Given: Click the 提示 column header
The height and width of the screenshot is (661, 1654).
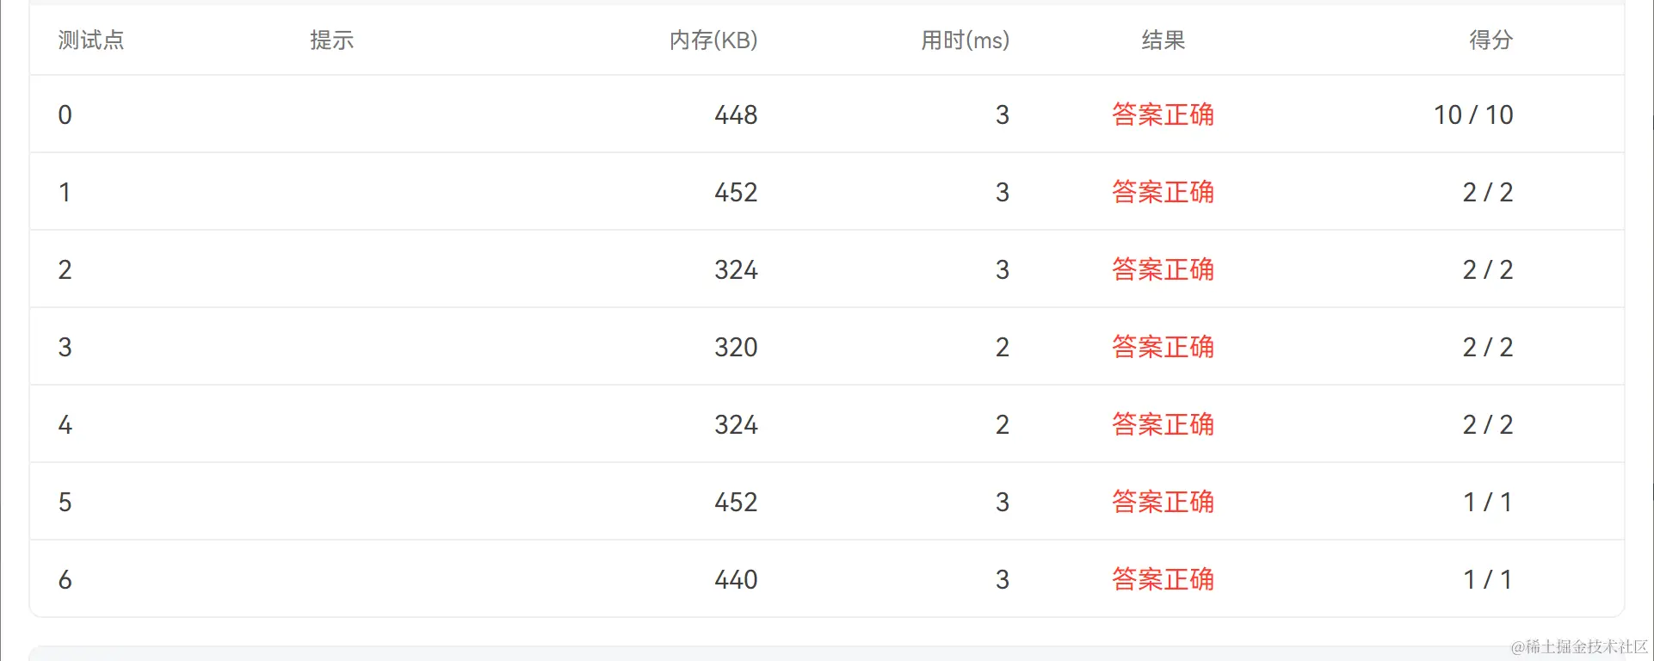Looking at the screenshot, I should [331, 40].
